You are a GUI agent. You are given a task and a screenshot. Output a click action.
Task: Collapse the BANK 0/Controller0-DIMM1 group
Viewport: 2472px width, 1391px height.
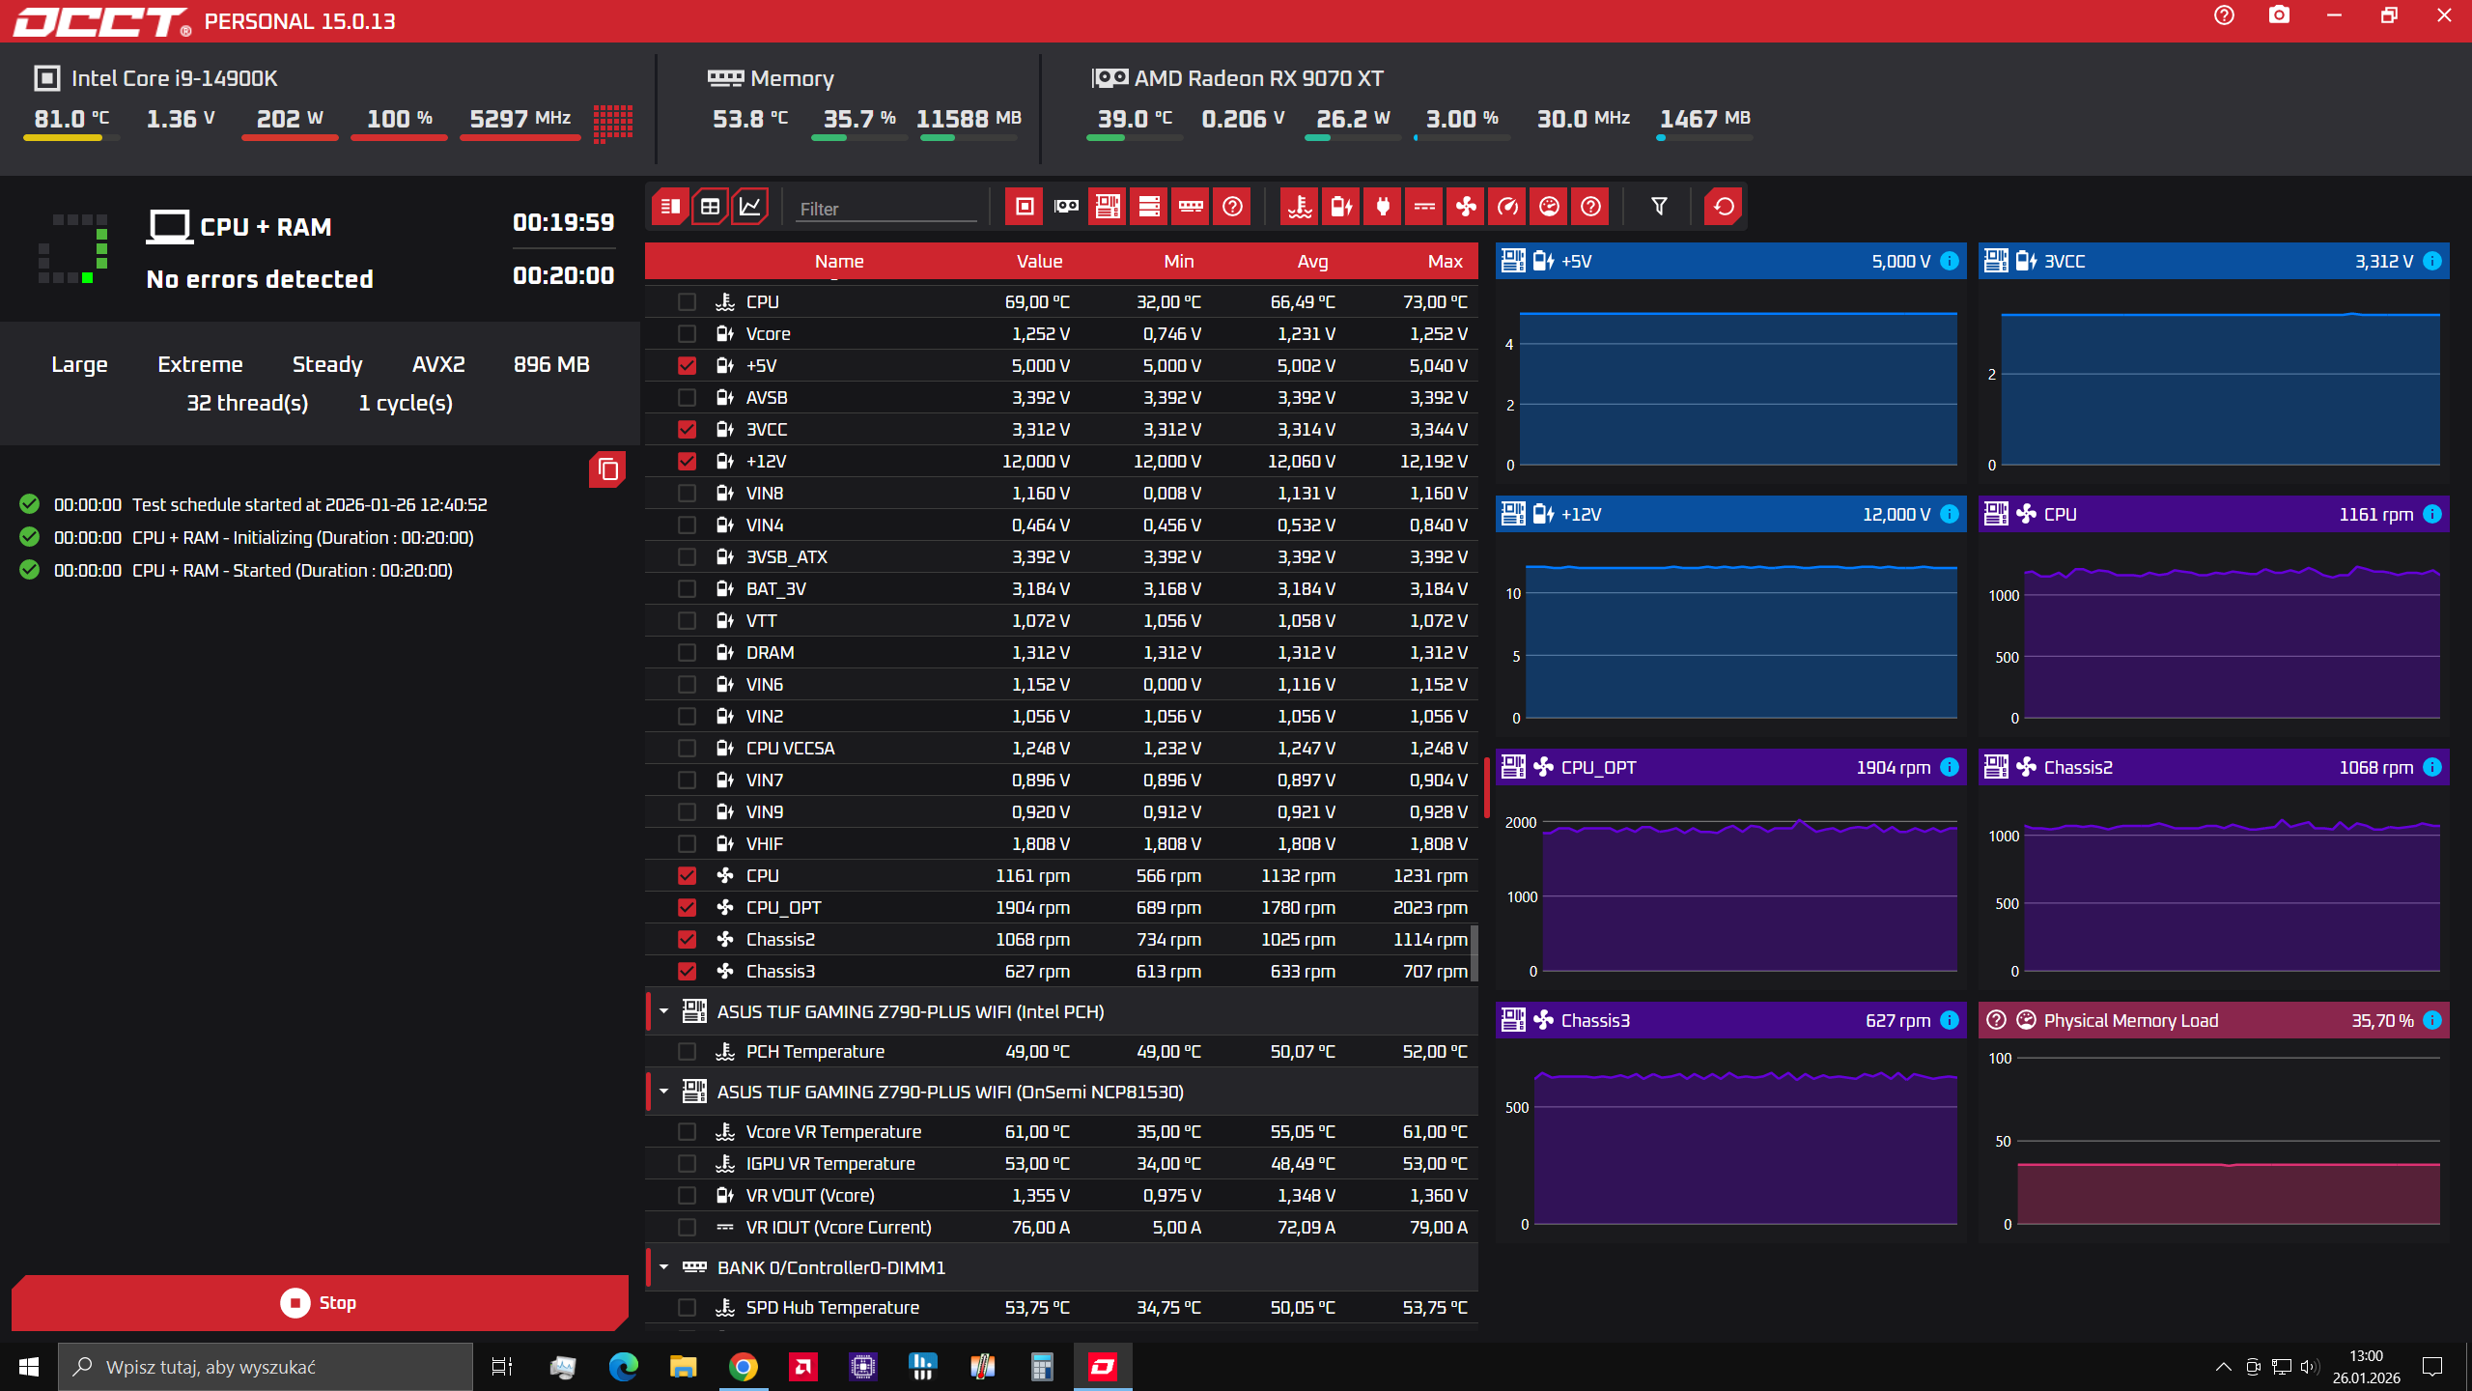pyautogui.click(x=664, y=1267)
